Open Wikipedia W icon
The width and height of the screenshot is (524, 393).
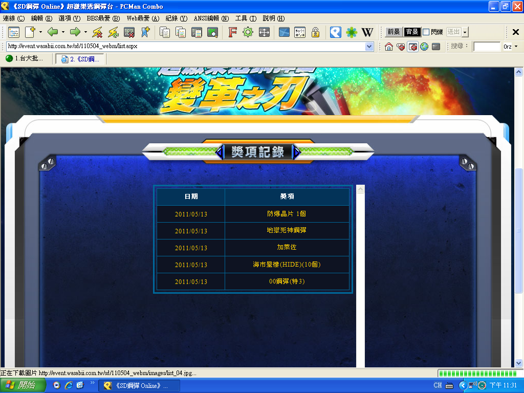(x=367, y=32)
